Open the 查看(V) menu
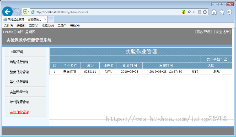 click(x=34, y=26)
